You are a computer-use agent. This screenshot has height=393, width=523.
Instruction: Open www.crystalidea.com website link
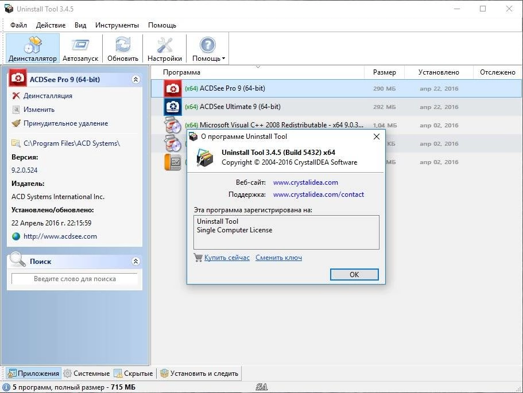click(305, 182)
